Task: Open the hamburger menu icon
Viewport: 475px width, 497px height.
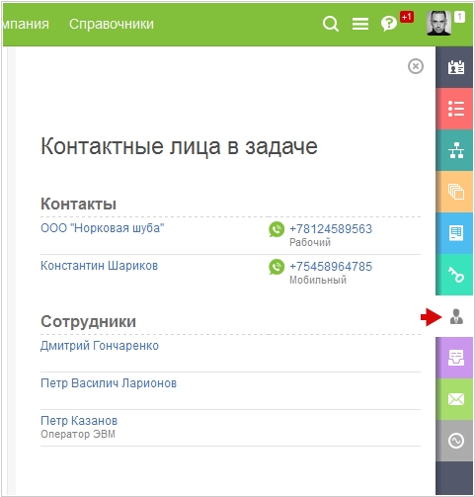Action: [x=360, y=24]
